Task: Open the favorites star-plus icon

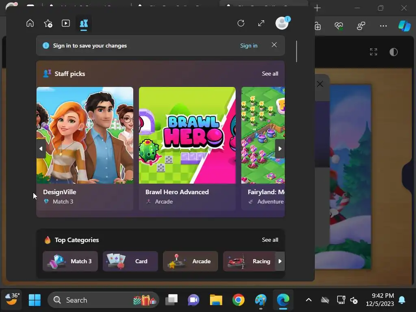Action: coord(48,23)
